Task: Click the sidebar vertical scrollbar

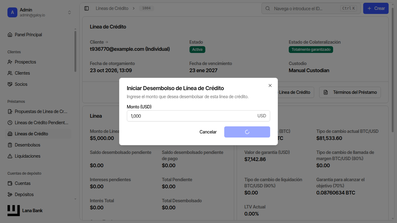Action: 75,51
